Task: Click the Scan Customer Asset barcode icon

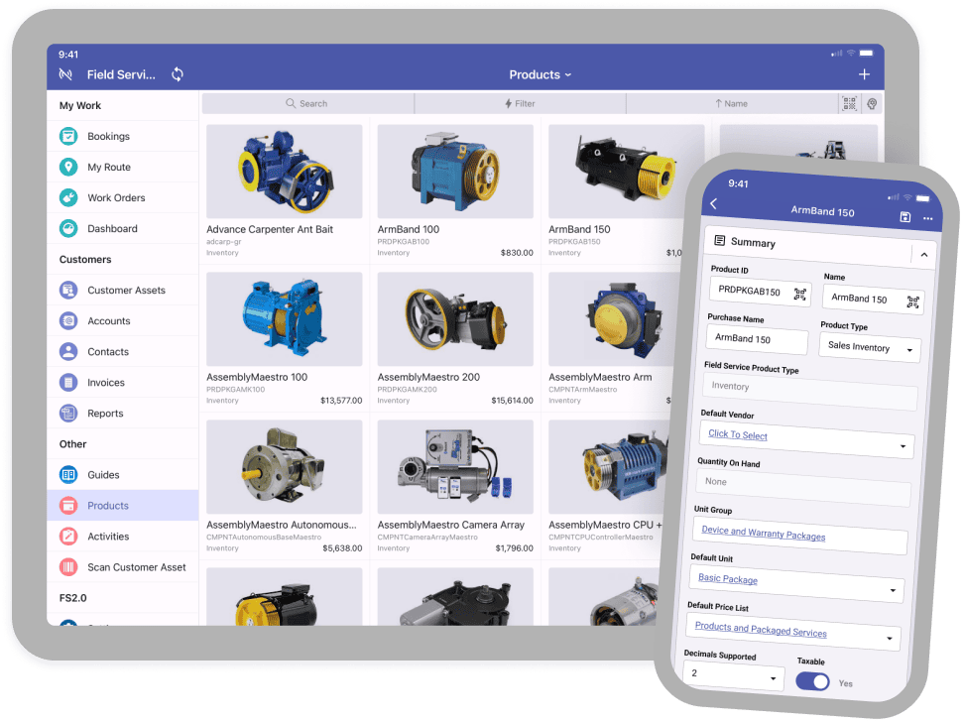Action: [x=68, y=567]
